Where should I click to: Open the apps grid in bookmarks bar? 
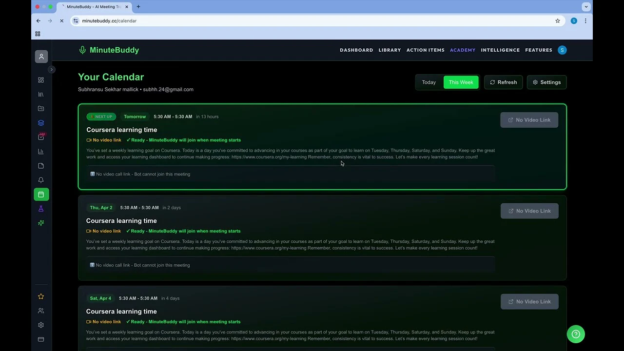pyautogui.click(x=38, y=34)
